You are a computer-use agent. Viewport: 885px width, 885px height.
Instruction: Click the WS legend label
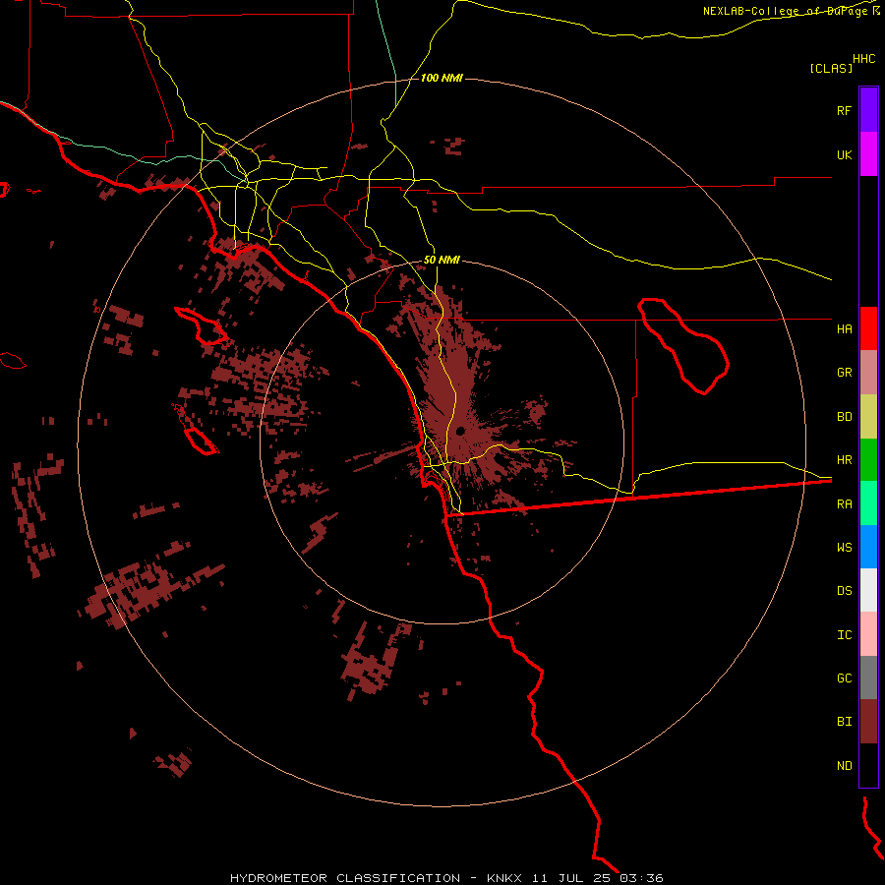(x=844, y=548)
